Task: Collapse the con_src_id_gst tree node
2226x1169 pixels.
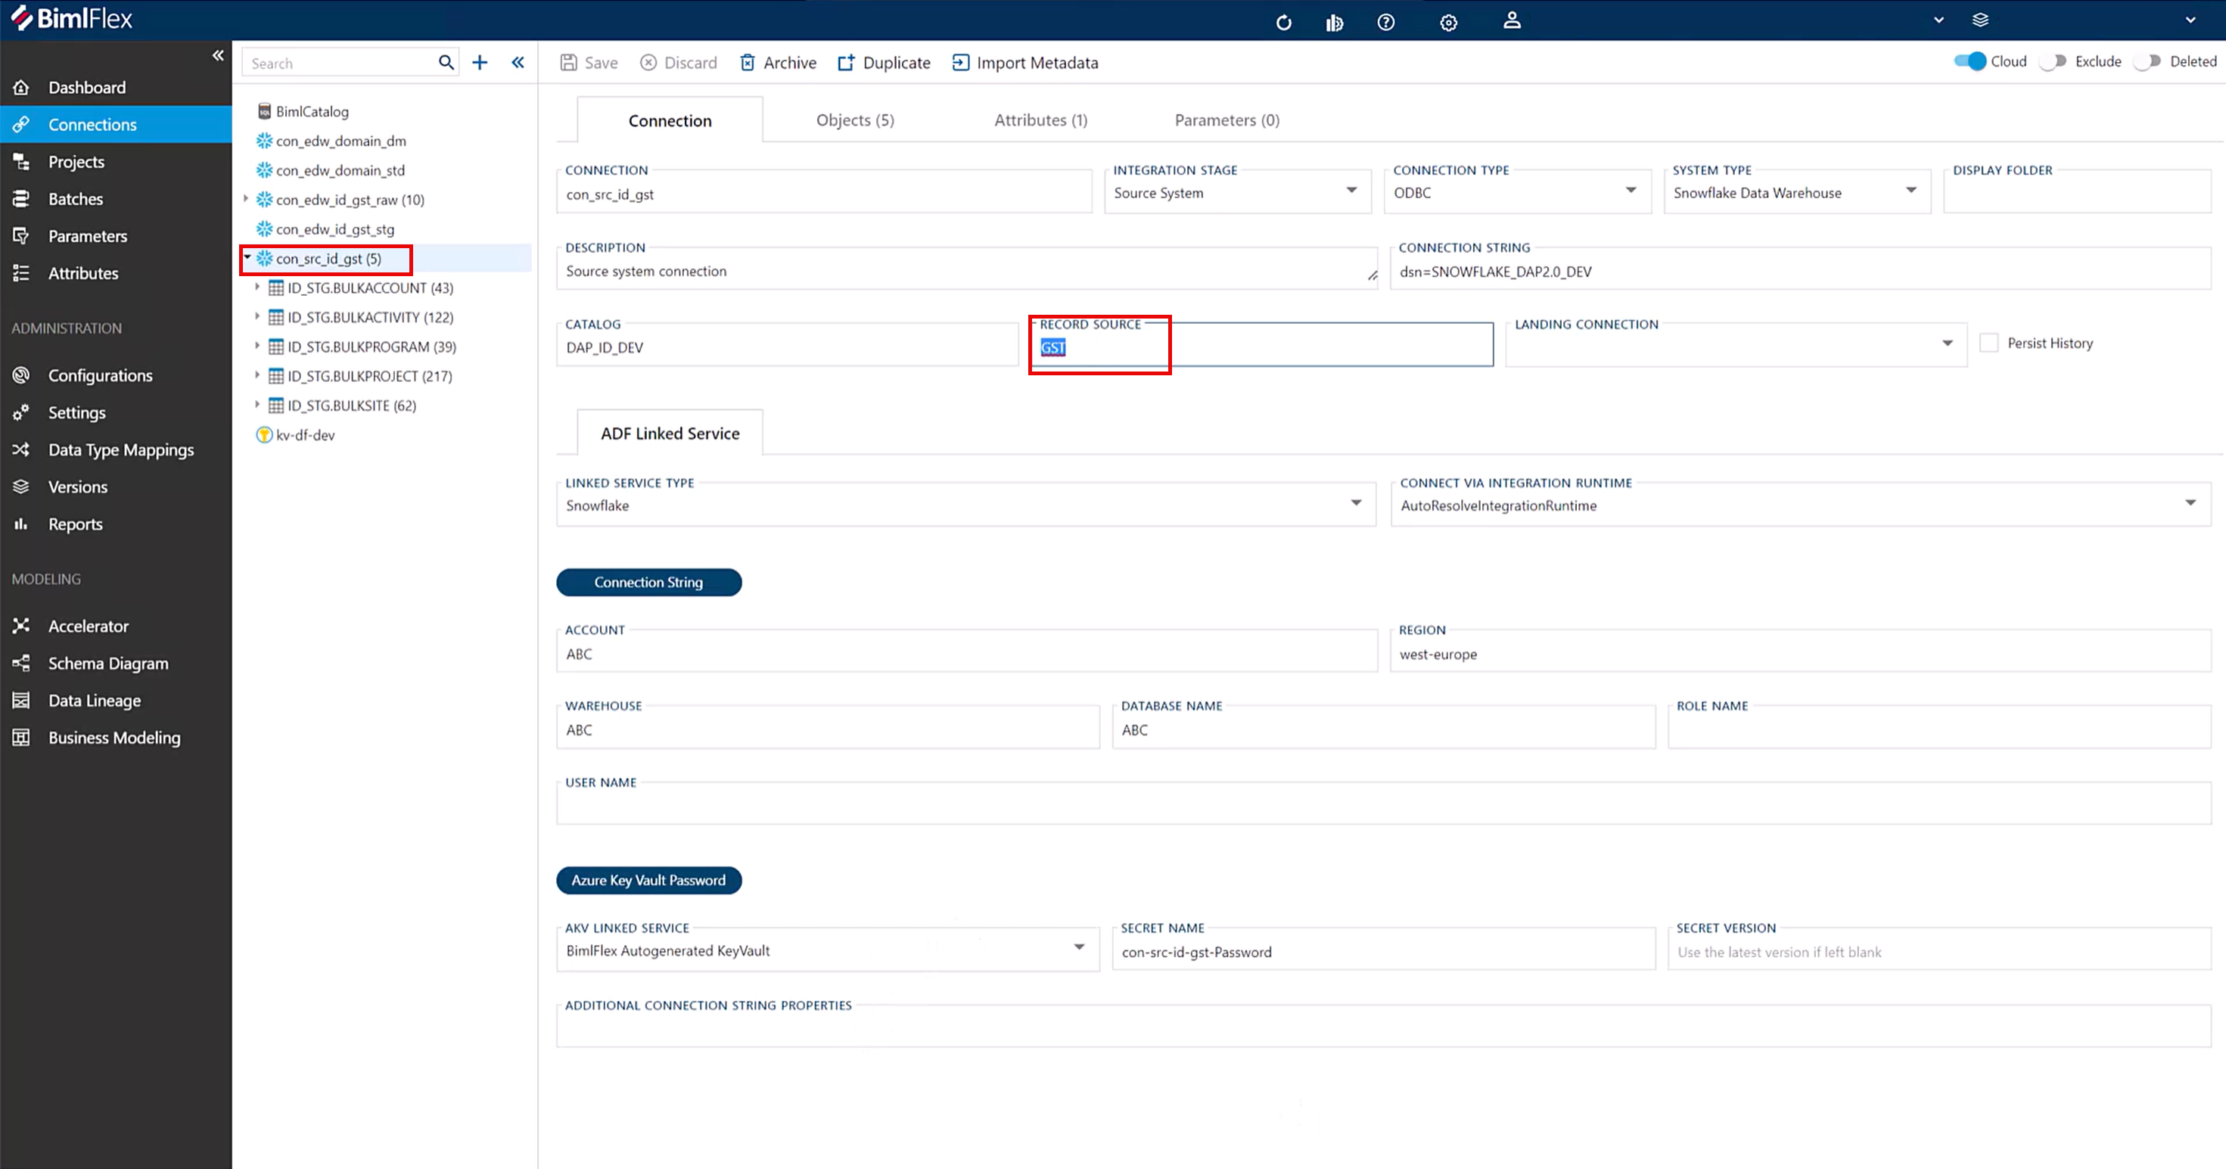Action: 247,257
